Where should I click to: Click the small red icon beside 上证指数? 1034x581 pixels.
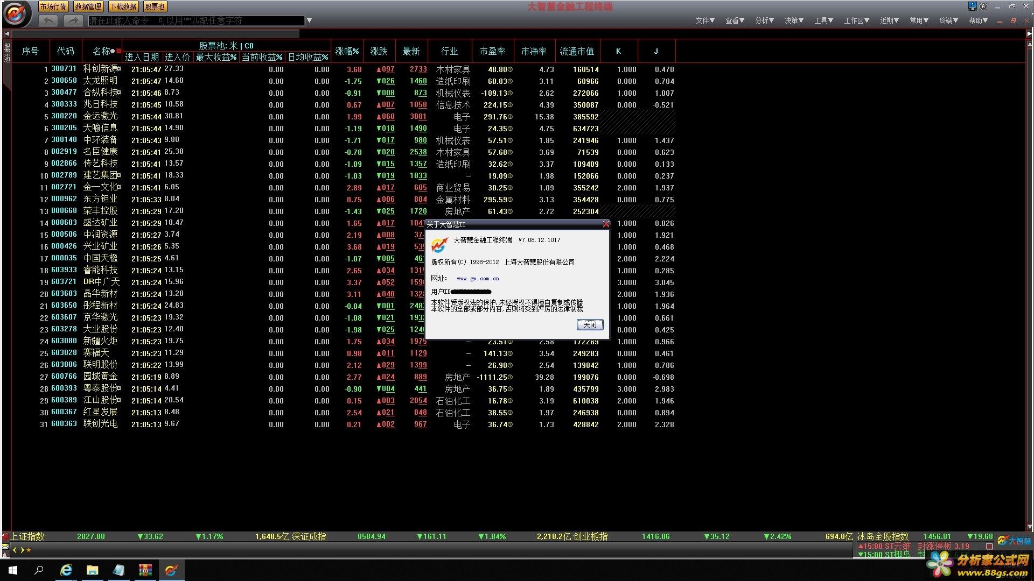(5, 536)
